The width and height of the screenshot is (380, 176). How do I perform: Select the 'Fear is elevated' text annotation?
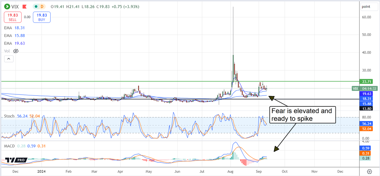pyautogui.click(x=301, y=115)
